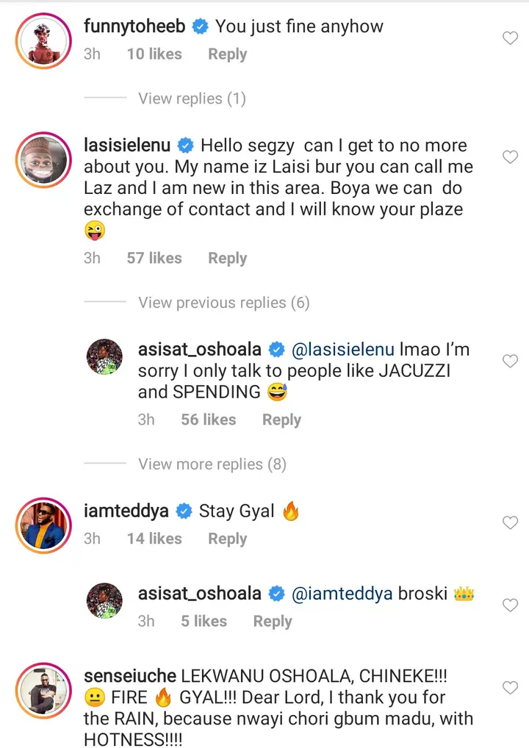Tap asisat_oshoala's avatar on broski reply
This screenshot has height=748, width=529.
(104, 601)
